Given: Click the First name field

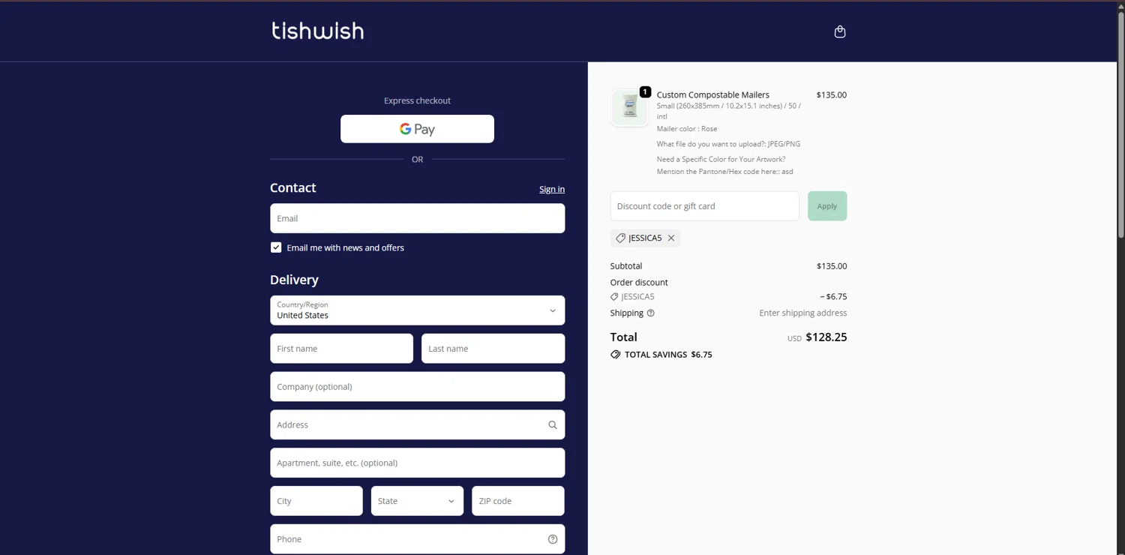Looking at the screenshot, I should (341, 349).
